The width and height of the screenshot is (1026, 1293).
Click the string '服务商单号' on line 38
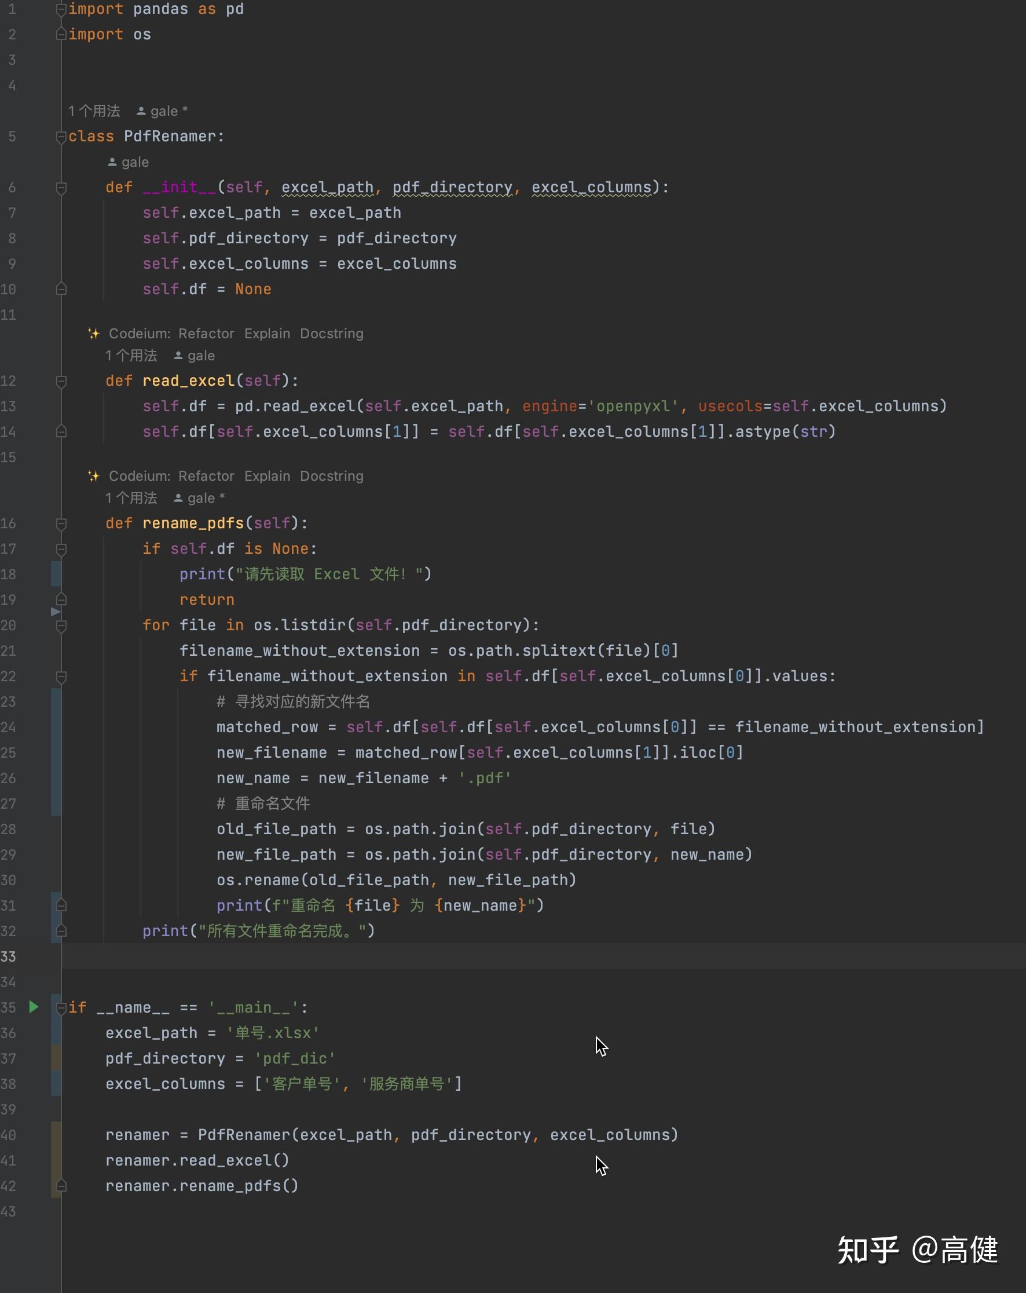click(407, 1084)
